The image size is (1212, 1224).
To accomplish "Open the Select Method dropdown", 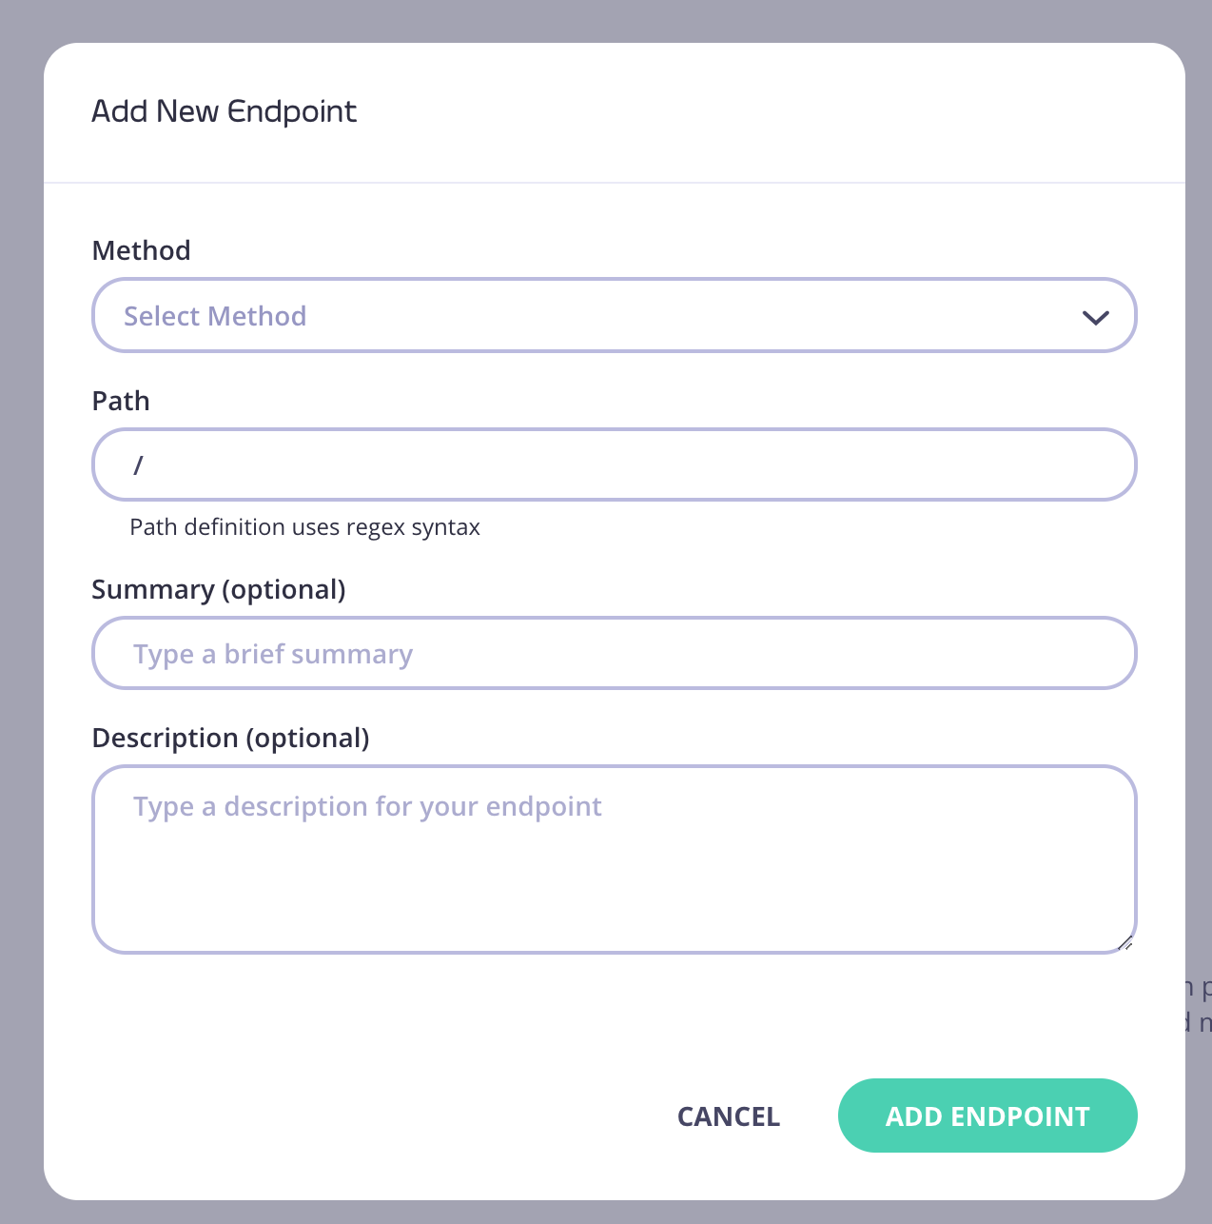I will pos(614,315).
